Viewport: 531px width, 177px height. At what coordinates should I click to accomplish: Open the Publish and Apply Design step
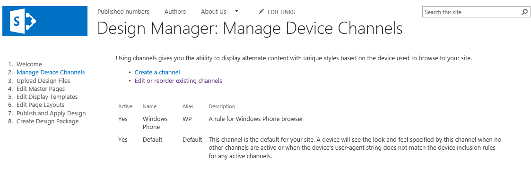coord(51,113)
